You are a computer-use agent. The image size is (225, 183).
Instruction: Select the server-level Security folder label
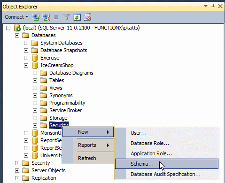point(41,163)
